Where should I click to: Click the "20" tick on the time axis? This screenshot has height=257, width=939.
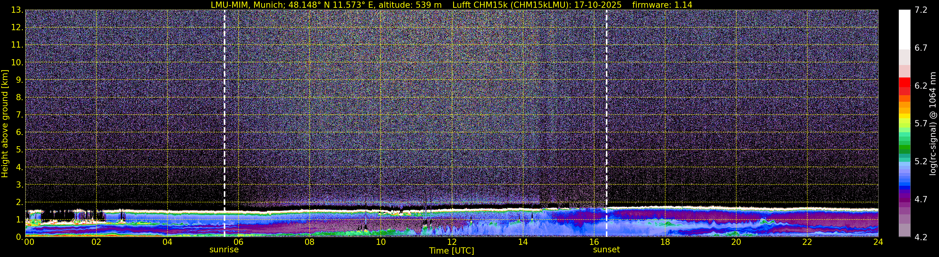click(736, 242)
